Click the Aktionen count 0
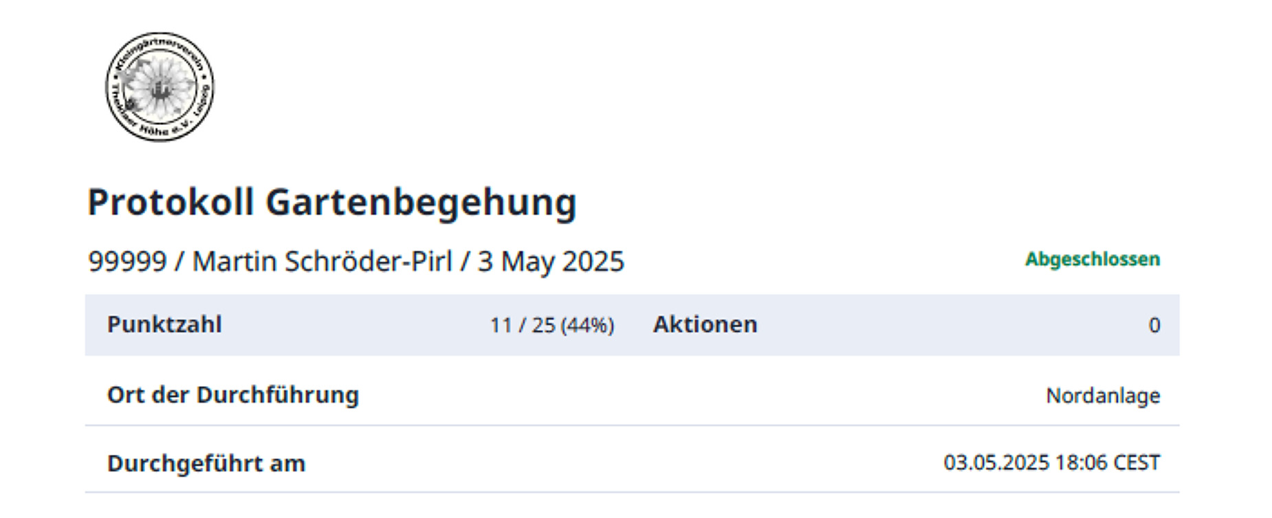This screenshot has height=518, width=1272. point(1154,325)
